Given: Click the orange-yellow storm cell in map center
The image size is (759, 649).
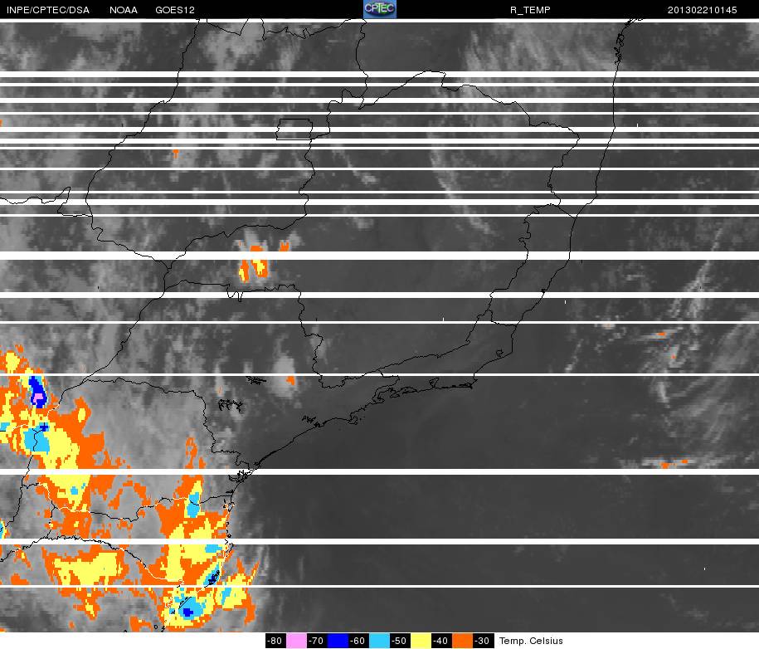Looking at the screenshot, I should [254, 264].
